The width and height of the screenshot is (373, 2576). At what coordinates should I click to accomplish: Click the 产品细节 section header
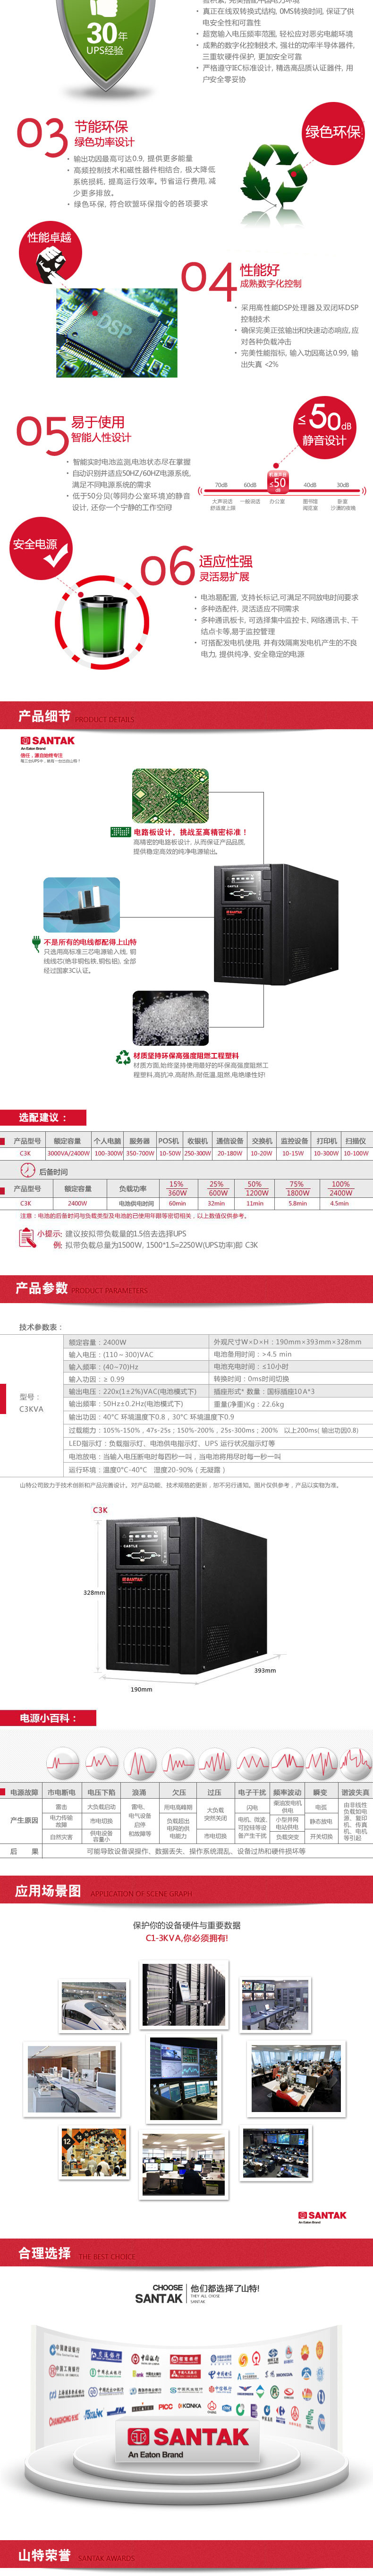click(186, 716)
